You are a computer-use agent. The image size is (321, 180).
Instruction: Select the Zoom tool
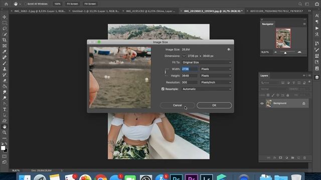pyautogui.click(x=5, y=132)
